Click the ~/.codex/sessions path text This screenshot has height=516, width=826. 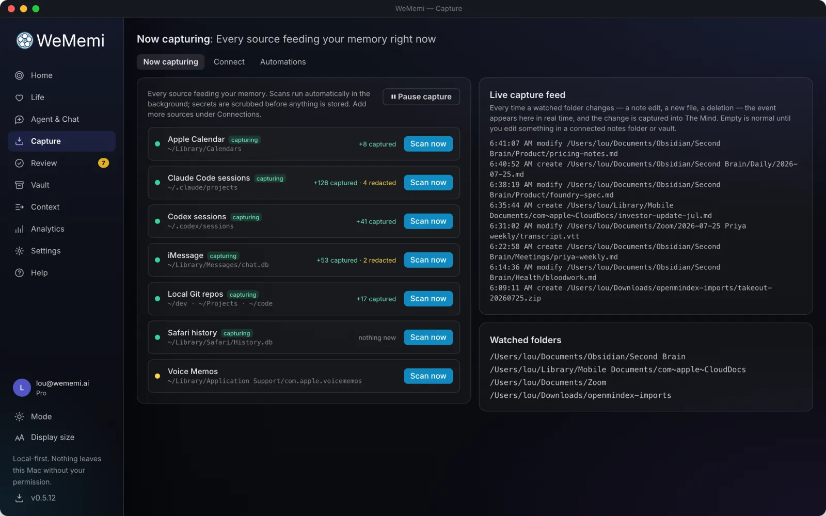(200, 227)
